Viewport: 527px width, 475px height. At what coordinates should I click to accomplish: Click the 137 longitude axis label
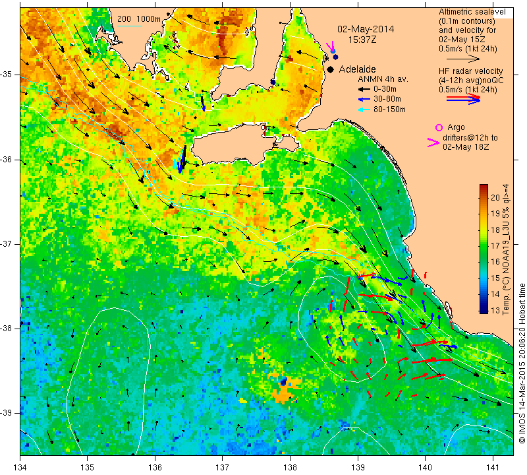coord(223,468)
